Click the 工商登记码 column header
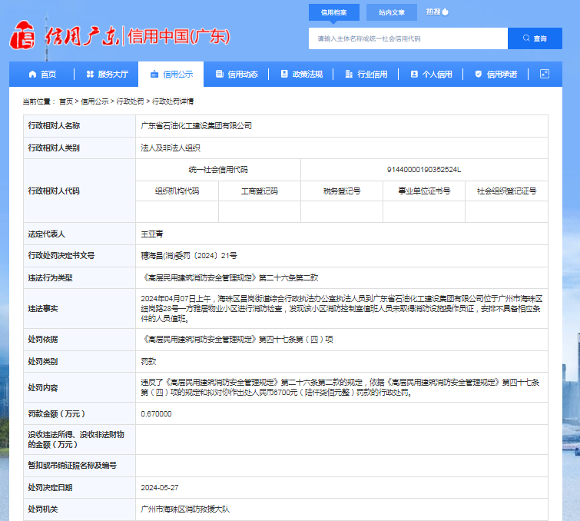This screenshot has width=580, height=521. pos(260,191)
